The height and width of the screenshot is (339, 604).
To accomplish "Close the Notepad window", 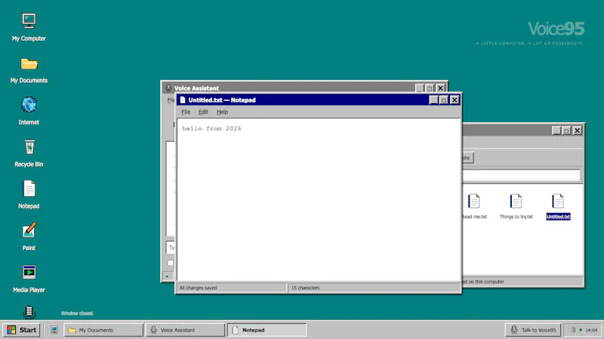I will 455,100.
